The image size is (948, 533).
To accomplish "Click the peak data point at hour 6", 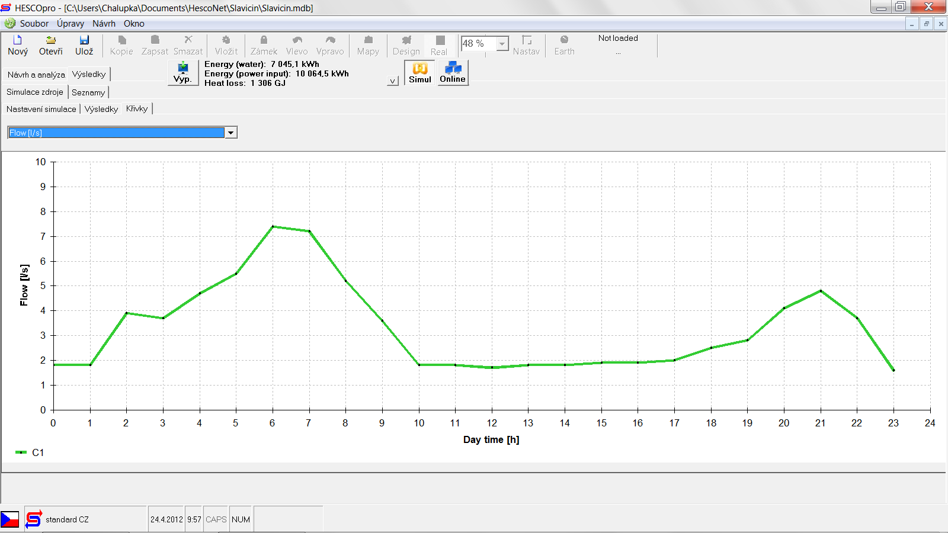I will (273, 226).
